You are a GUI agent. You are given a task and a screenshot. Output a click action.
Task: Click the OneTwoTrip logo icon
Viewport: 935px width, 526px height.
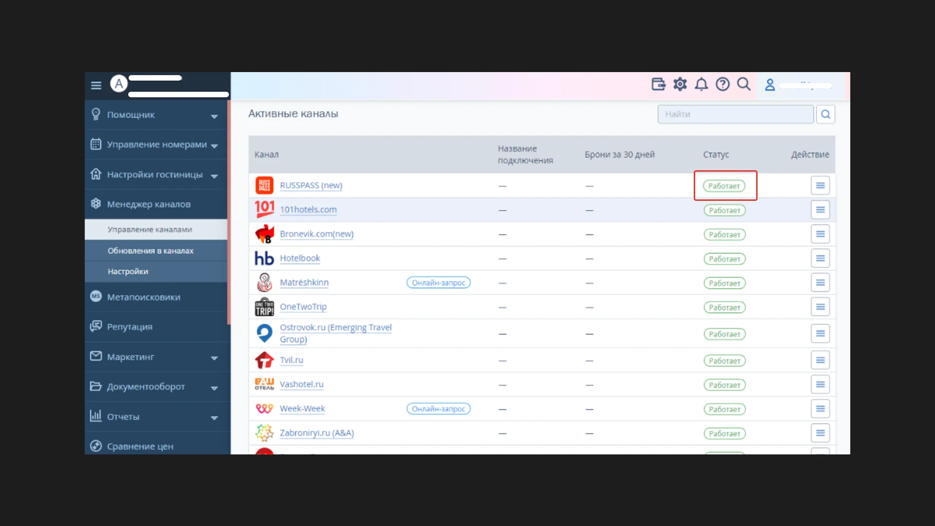click(x=264, y=307)
